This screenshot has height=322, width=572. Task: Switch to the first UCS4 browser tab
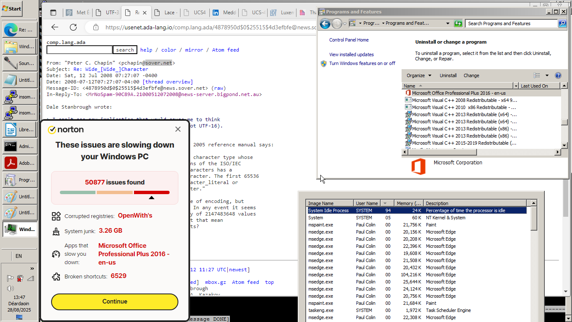[194, 13]
